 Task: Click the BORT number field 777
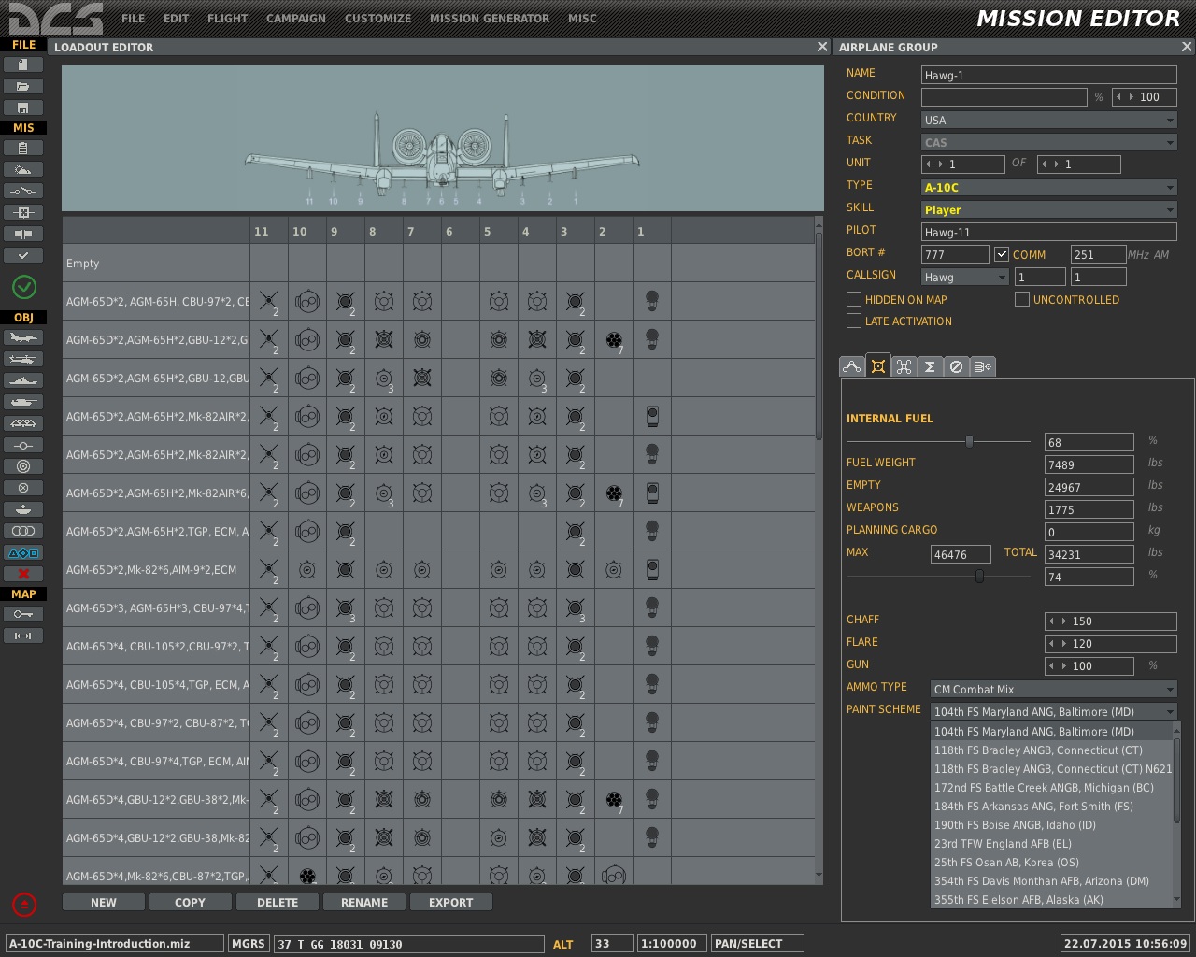coord(955,255)
